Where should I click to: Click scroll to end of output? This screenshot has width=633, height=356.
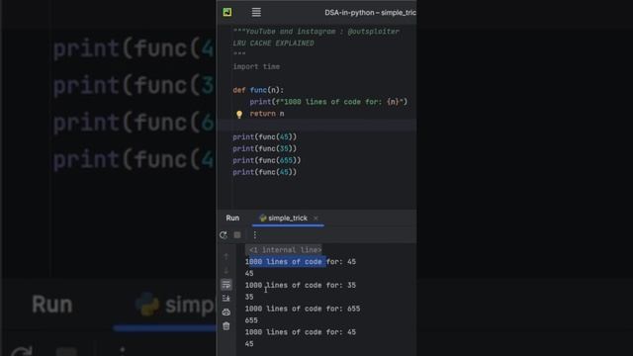pos(226,299)
